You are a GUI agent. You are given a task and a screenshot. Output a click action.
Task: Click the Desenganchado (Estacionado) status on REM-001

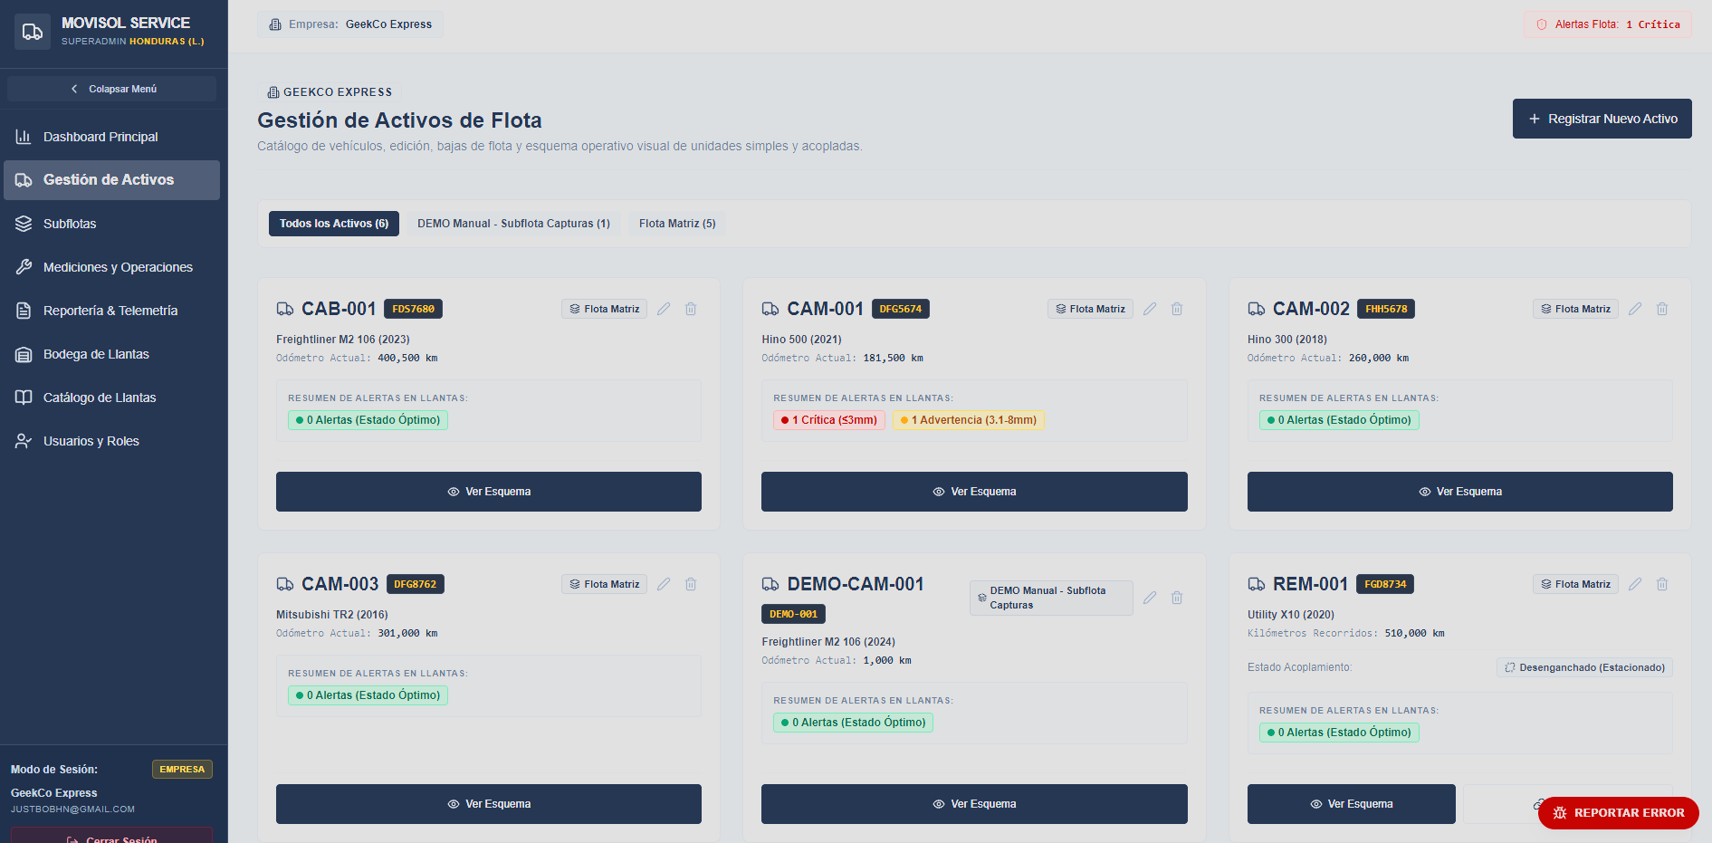click(1584, 667)
